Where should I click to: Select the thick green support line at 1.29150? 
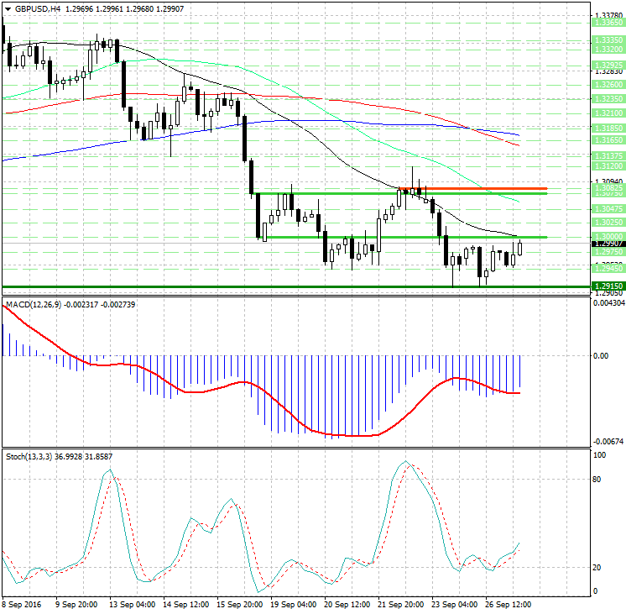pyautogui.click(x=252, y=286)
